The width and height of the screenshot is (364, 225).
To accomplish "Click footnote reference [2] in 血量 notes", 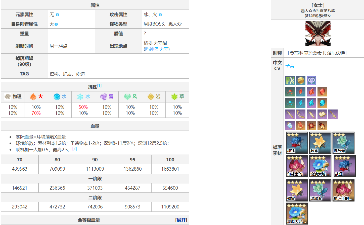I will pos(74,149).
